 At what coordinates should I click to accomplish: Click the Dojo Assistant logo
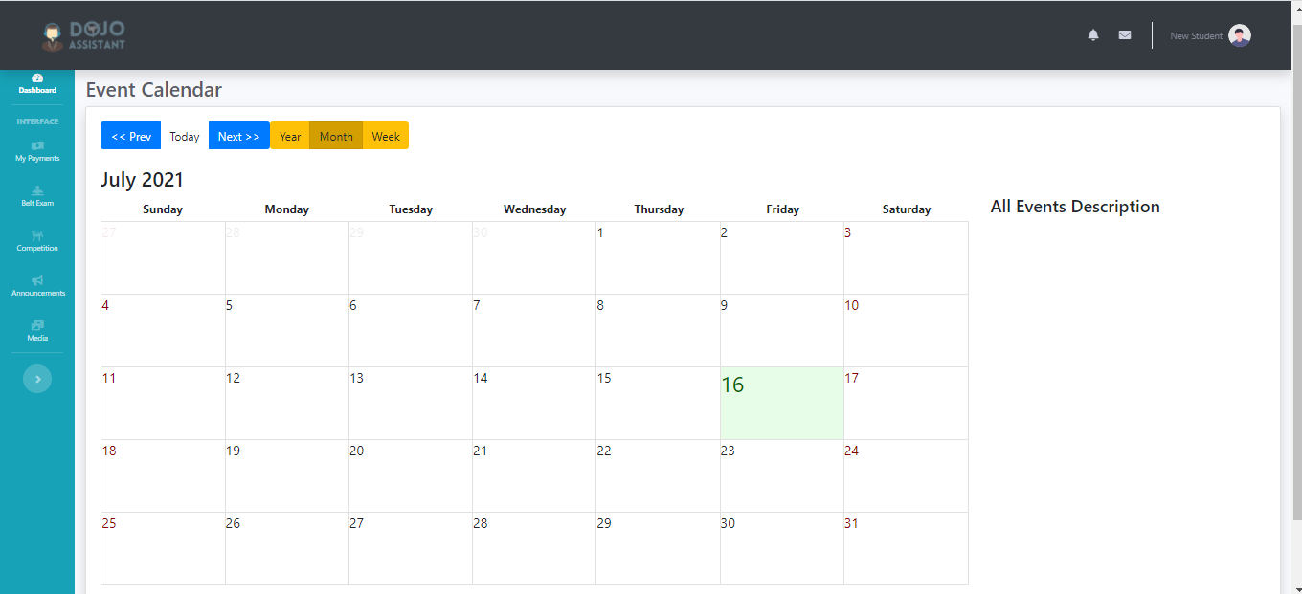pos(84,35)
